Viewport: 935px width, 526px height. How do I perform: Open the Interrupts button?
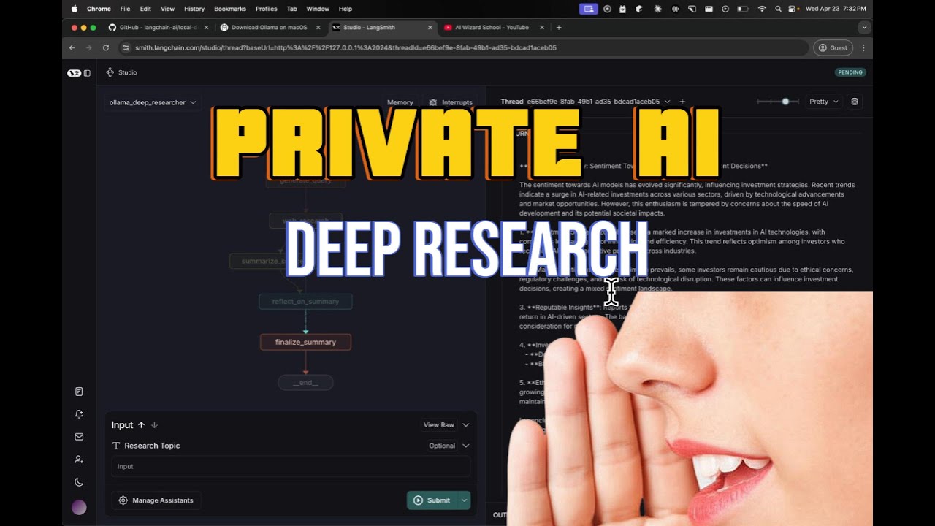point(451,102)
